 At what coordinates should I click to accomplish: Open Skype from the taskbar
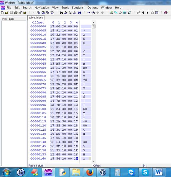click(x=145, y=172)
